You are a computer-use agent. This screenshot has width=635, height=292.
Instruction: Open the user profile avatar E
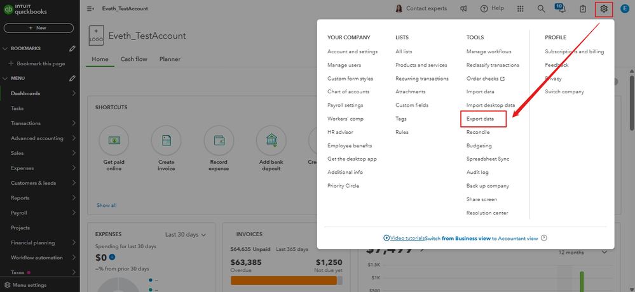click(624, 9)
